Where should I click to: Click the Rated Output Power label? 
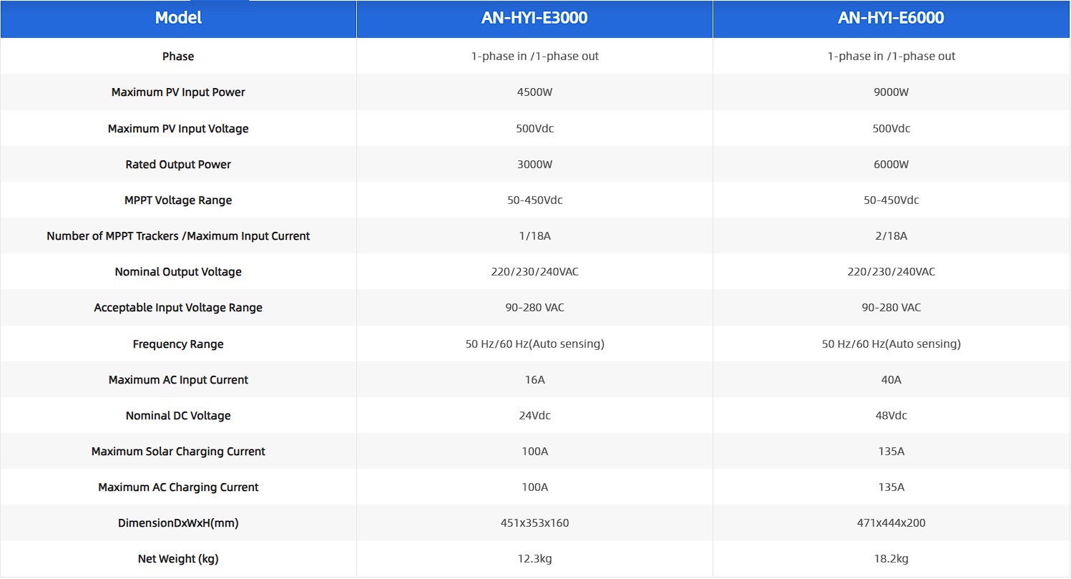178,165
